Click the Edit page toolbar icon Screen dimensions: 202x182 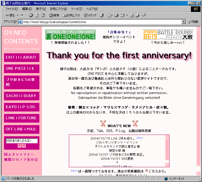point(122,15)
